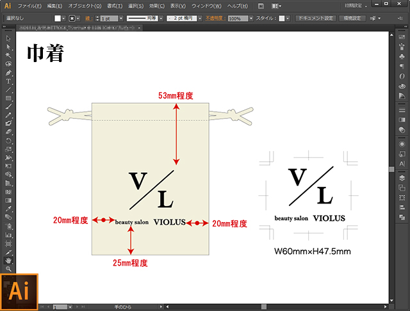Select the Hand tool
The height and width of the screenshot is (311, 410).
tap(8, 260)
